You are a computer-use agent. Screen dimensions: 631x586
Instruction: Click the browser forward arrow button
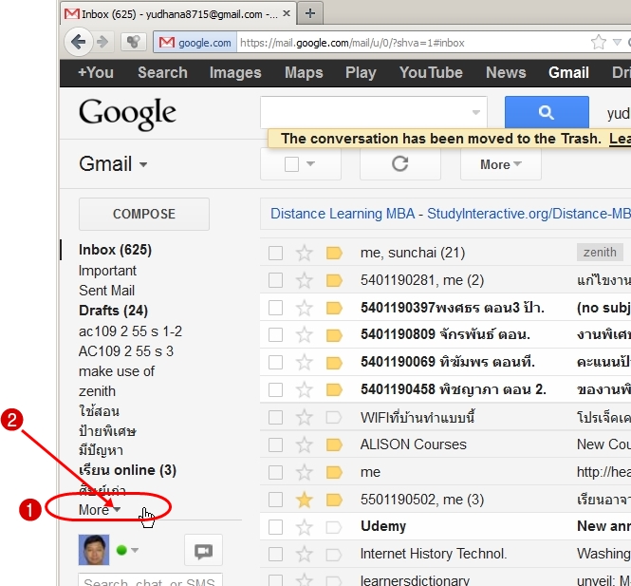[102, 42]
